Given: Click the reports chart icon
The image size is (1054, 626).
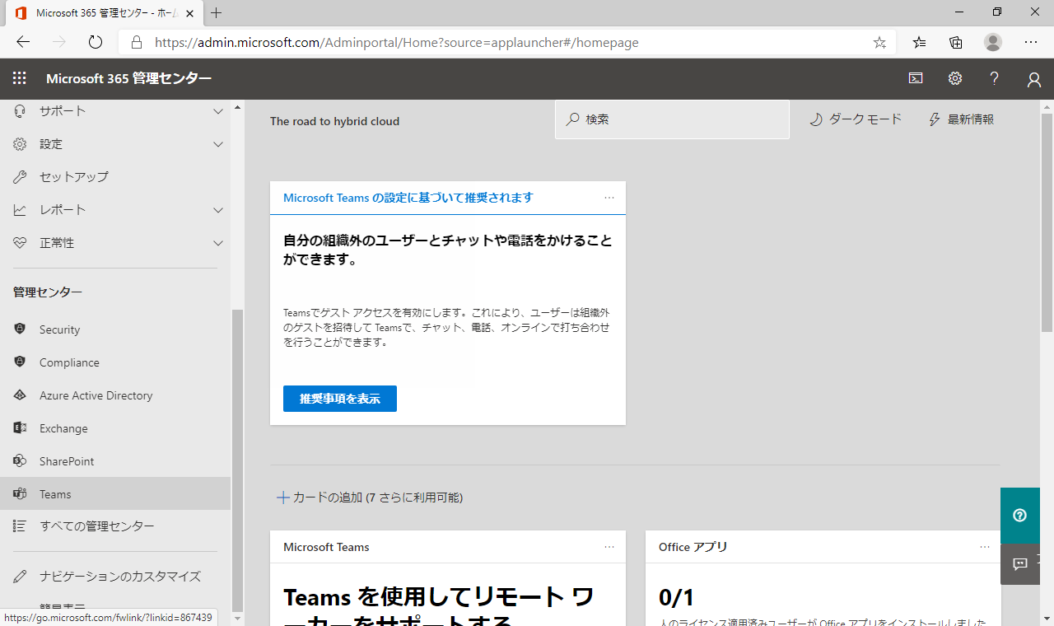Looking at the screenshot, I should (21, 210).
